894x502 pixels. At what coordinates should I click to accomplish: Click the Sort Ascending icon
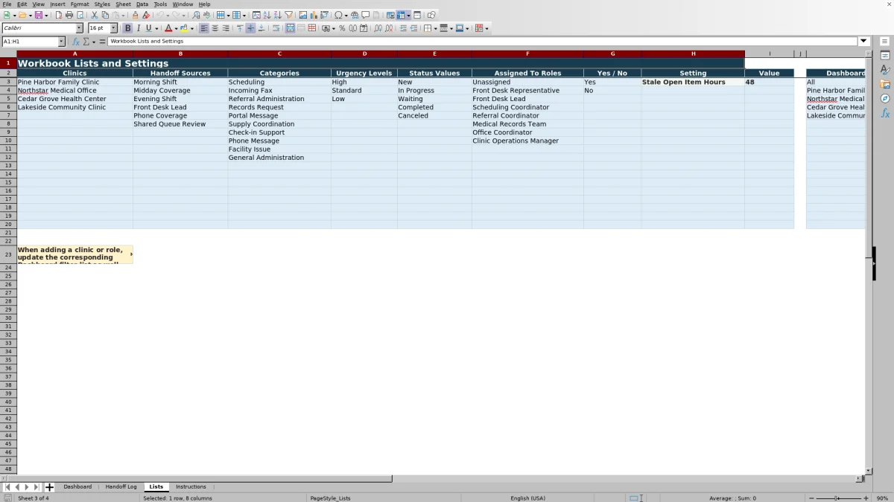(x=267, y=15)
